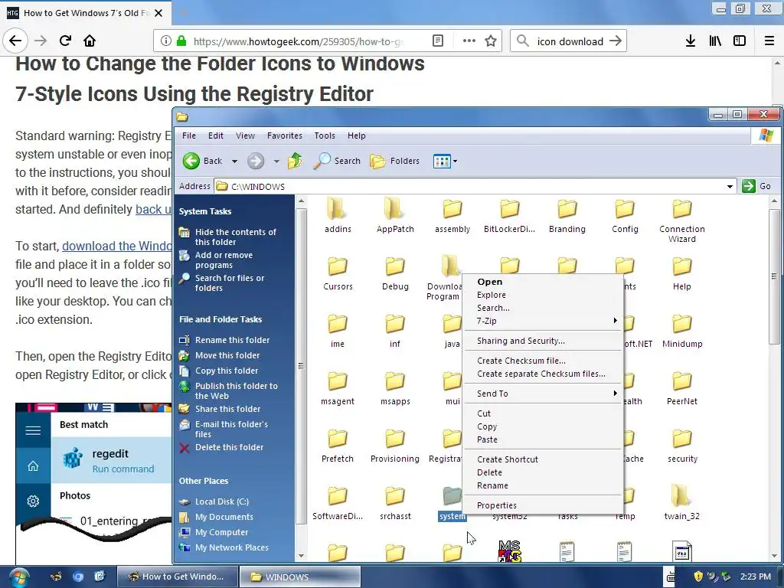The height and width of the screenshot is (588, 784).
Task: Open the Favorites menu
Action: (285, 136)
